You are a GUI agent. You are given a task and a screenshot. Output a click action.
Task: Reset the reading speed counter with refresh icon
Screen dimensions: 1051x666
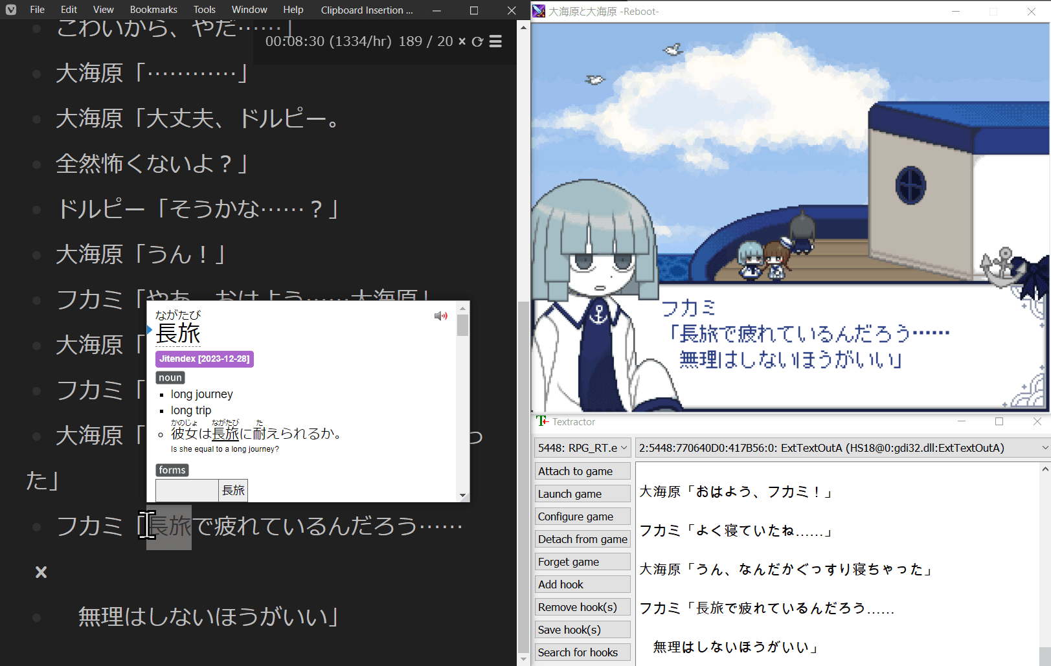point(478,41)
